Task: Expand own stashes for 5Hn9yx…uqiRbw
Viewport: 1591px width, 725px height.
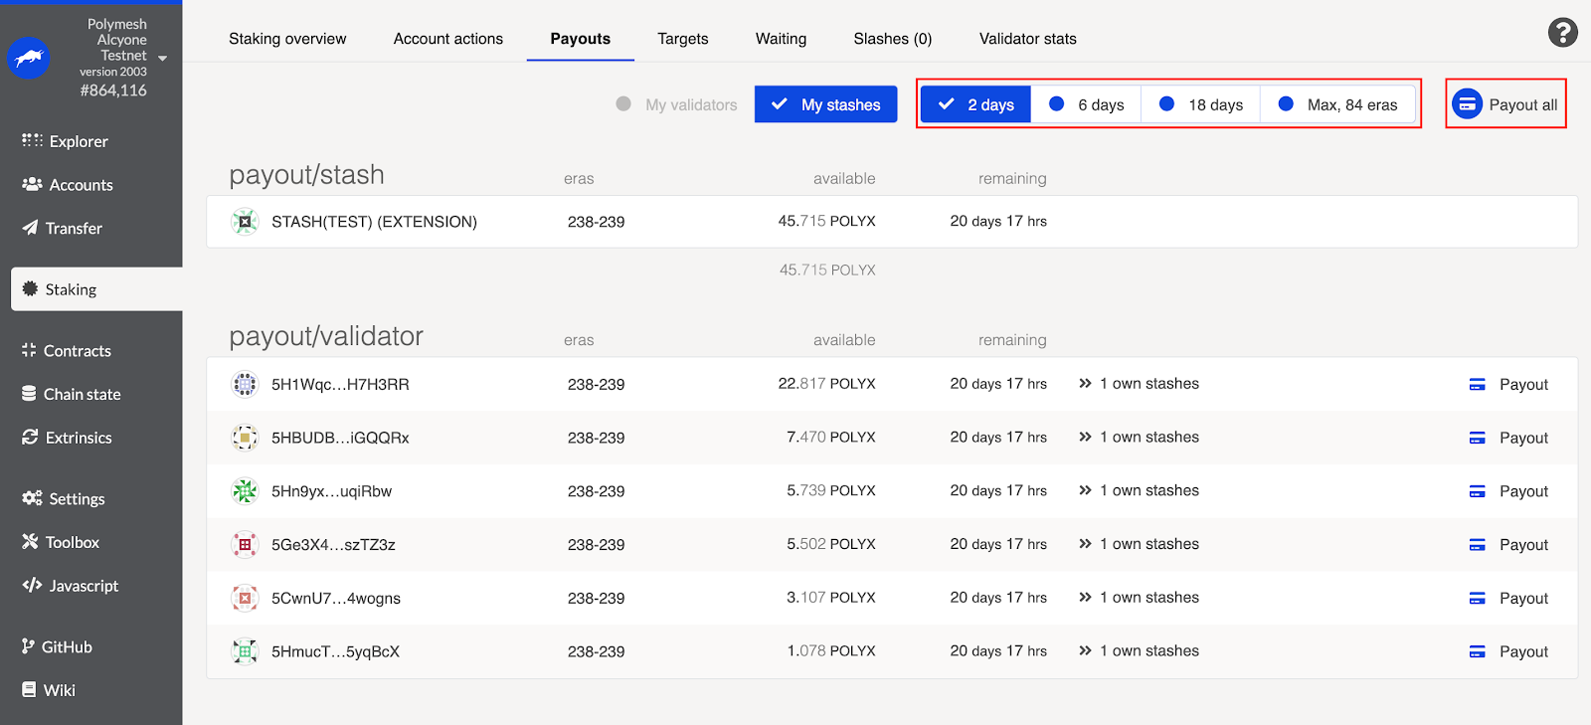Action: [1139, 491]
